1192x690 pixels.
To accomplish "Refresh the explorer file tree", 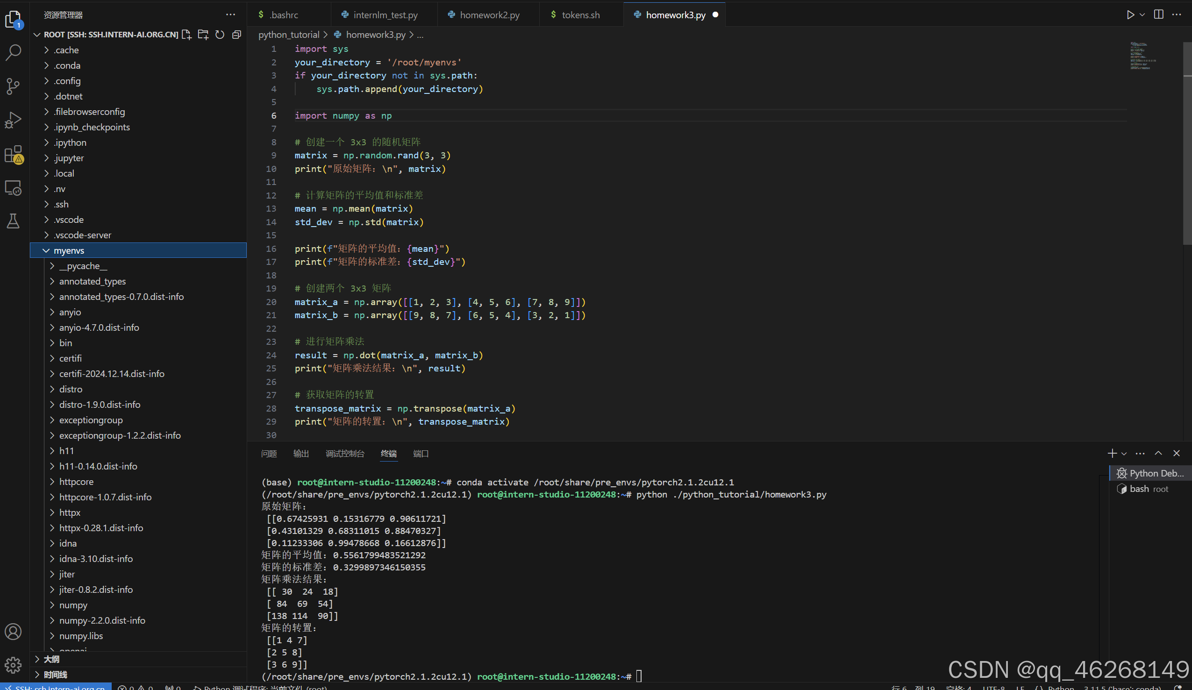I will [x=220, y=35].
